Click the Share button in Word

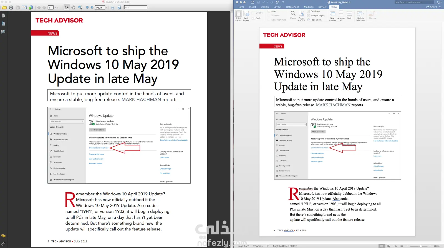click(x=432, y=7)
